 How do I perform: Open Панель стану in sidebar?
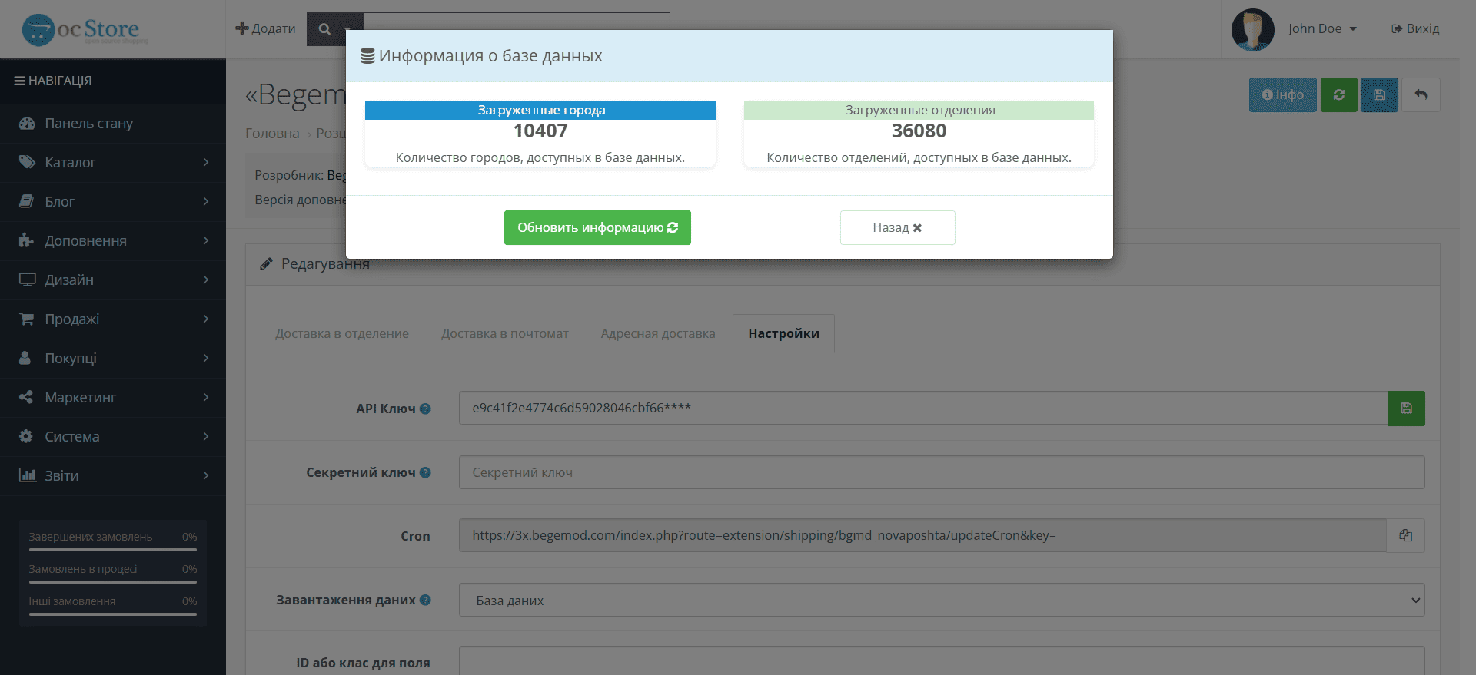113,123
